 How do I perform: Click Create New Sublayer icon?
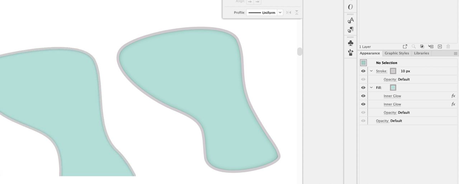tap(431, 46)
